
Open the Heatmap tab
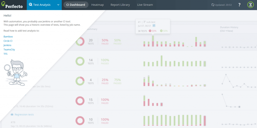97,5
